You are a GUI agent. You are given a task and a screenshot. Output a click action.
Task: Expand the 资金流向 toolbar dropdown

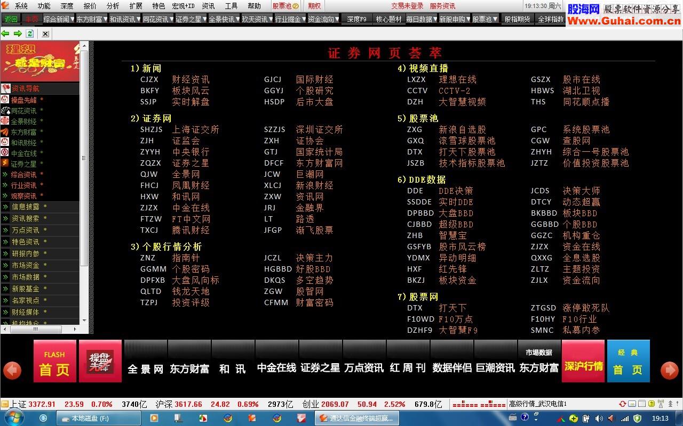click(x=336, y=19)
